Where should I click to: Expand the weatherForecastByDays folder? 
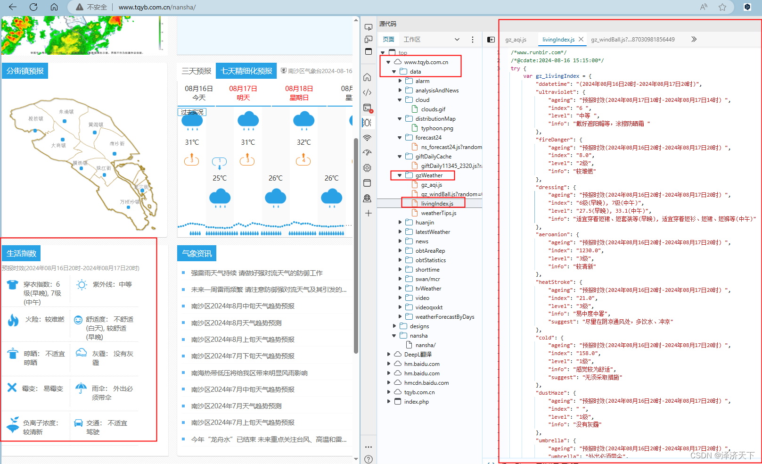pos(400,317)
